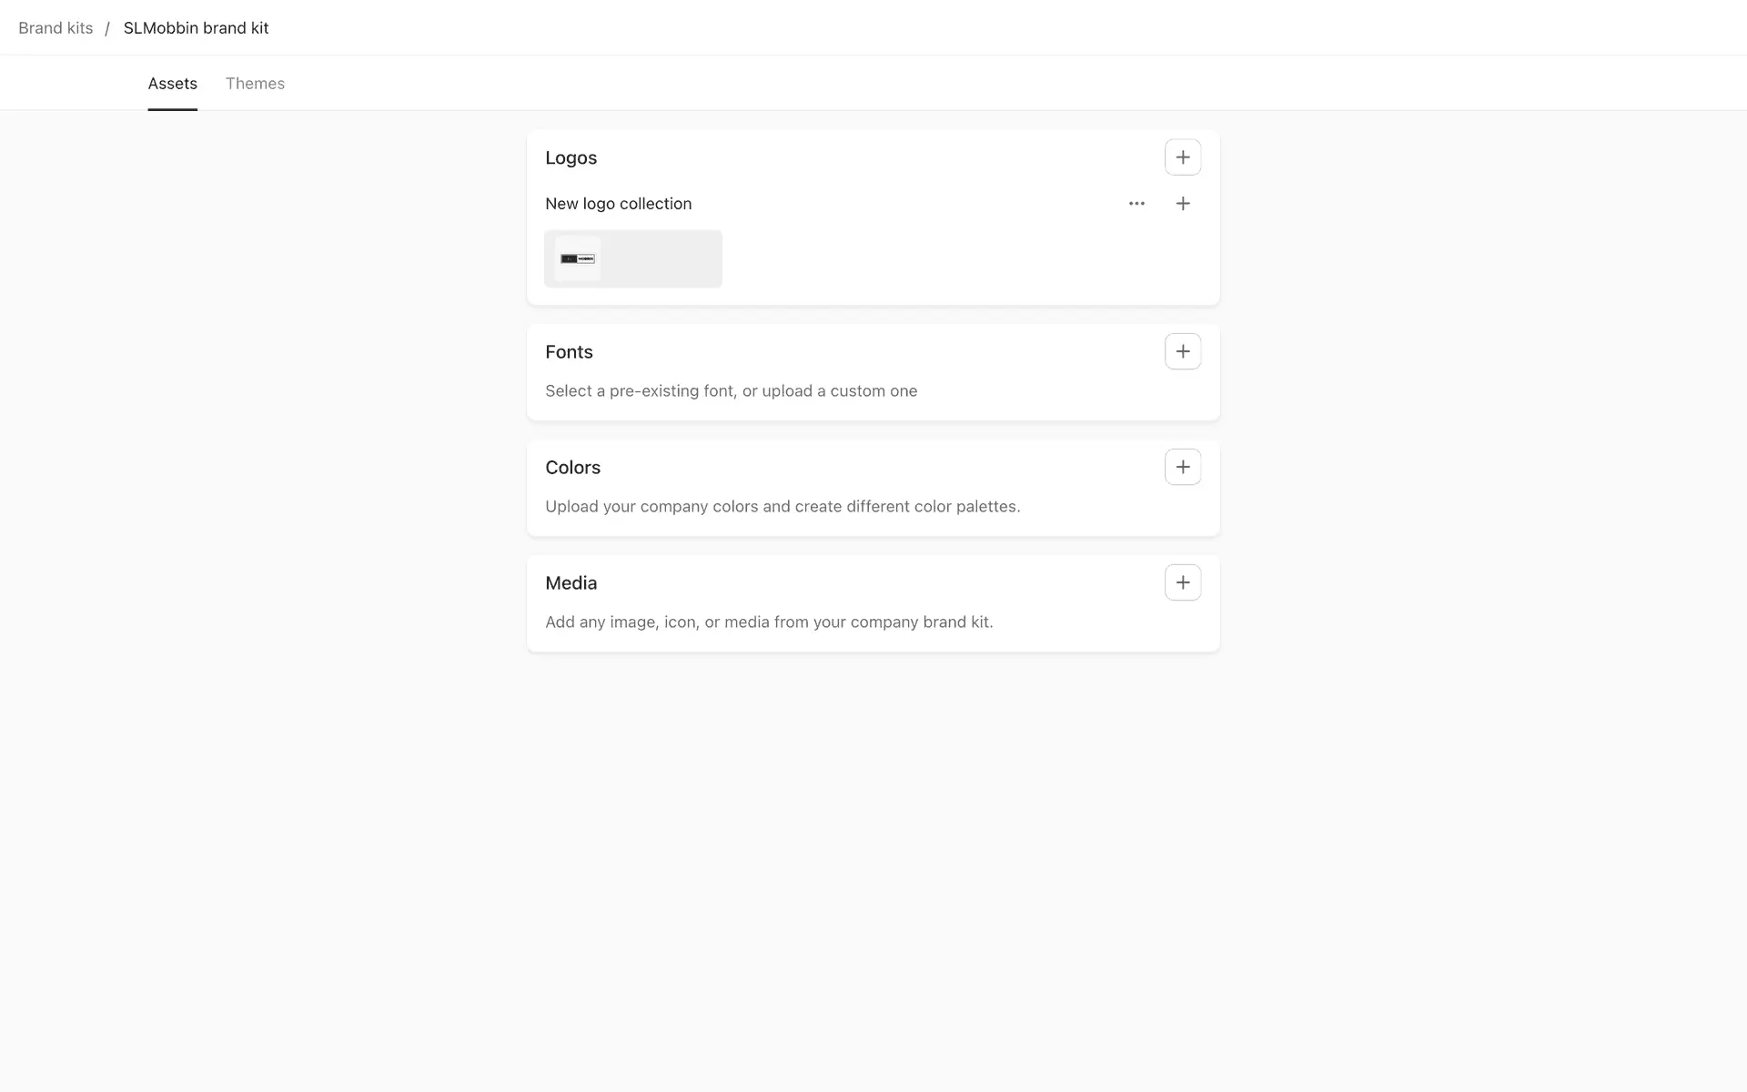
Task: Click the Logos section heading
Action: [571, 158]
